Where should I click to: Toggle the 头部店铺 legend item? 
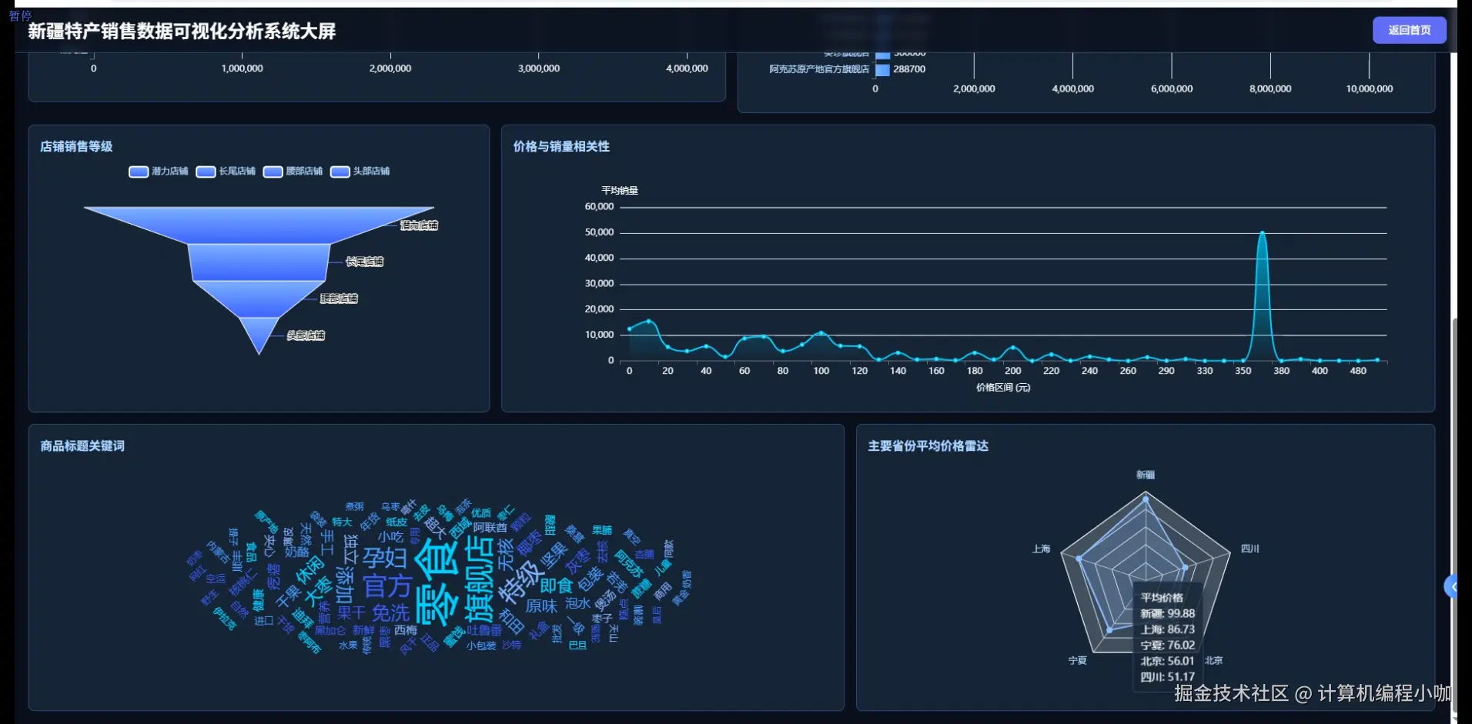click(360, 171)
